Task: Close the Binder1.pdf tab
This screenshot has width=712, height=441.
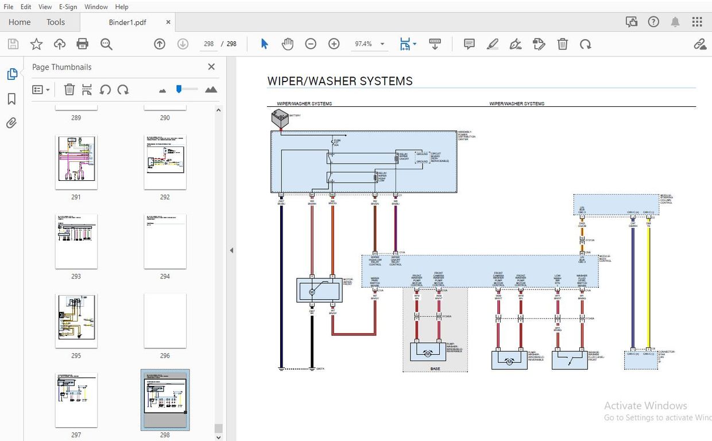Action: point(168,22)
